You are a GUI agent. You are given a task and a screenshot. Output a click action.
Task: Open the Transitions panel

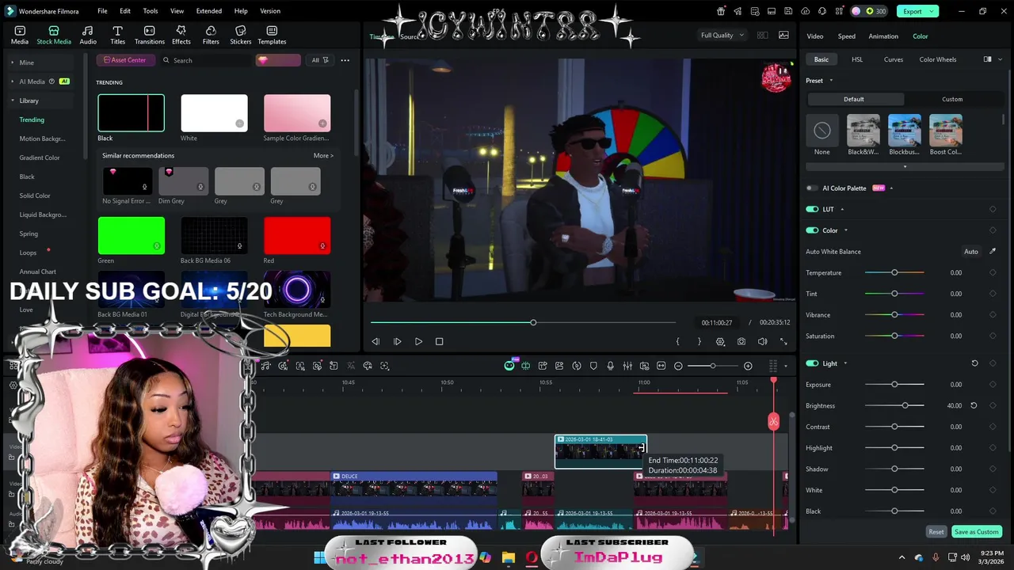(x=150, y=35)
